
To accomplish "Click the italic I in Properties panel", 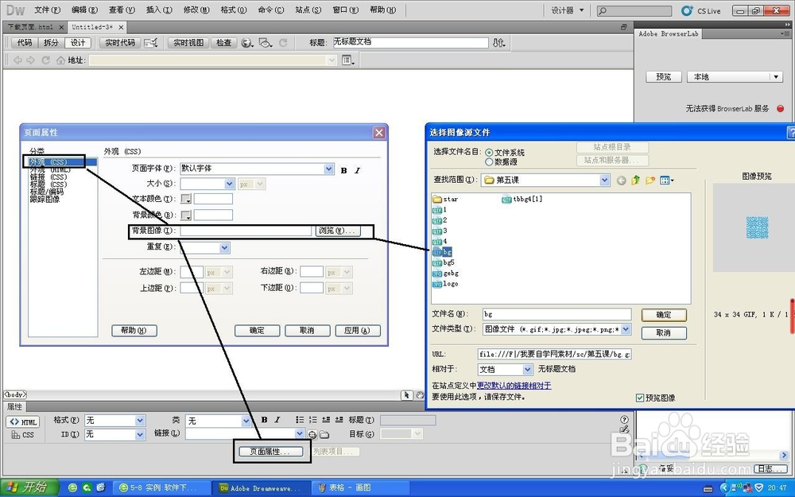I will tap(277, 420).
